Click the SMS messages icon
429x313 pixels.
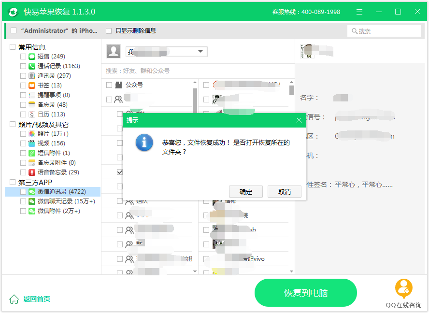pos(32,57)
